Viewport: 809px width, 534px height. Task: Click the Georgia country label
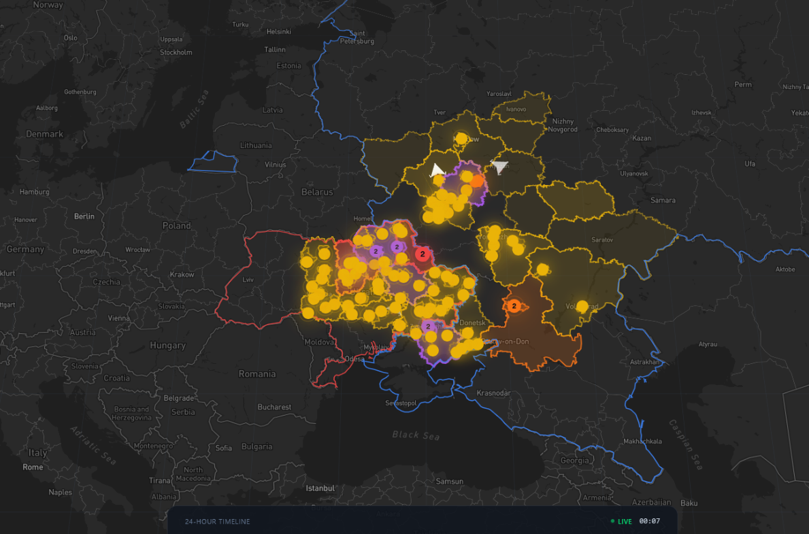pos(575,461)
